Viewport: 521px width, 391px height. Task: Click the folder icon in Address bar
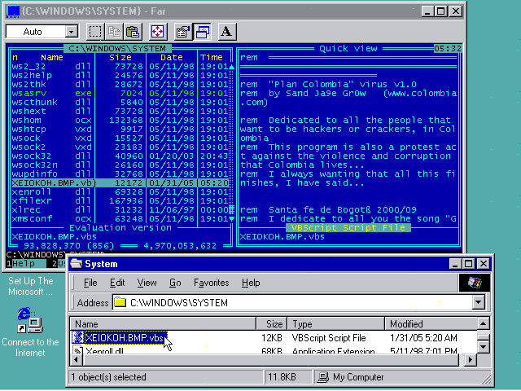coord(120,302)
